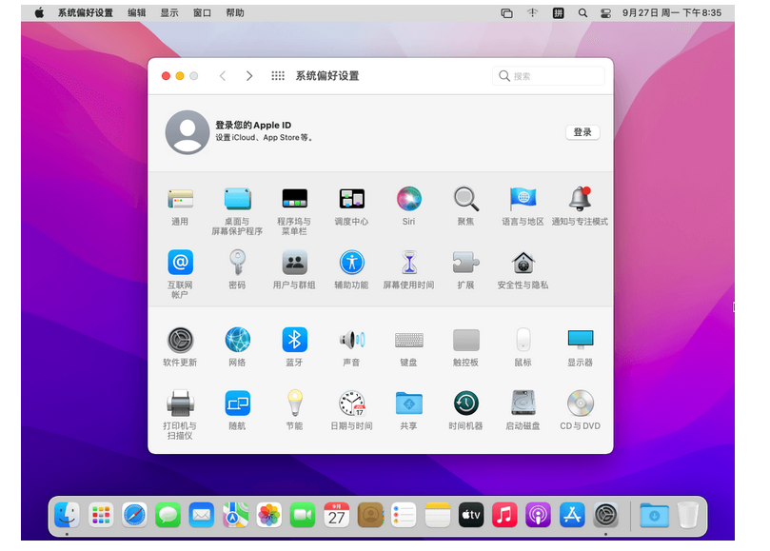
Task: Open 辅助功能 (Accessibility) pane
Action: [351, 263]
